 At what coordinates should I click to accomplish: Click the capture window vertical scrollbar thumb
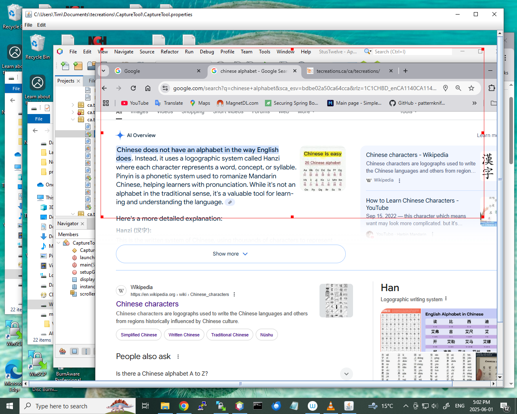click(x=500, y=180)
